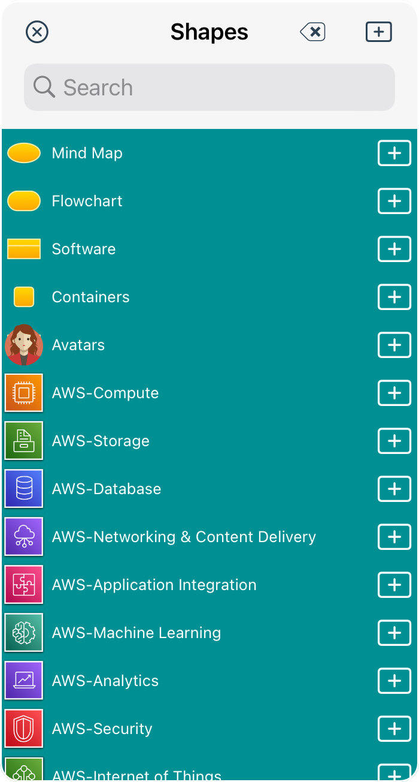
Task: Focus the Search input field
Action: coord(209,88)
